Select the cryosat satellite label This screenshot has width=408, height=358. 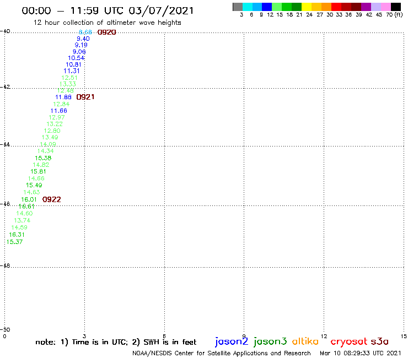(x=349, y=341)
